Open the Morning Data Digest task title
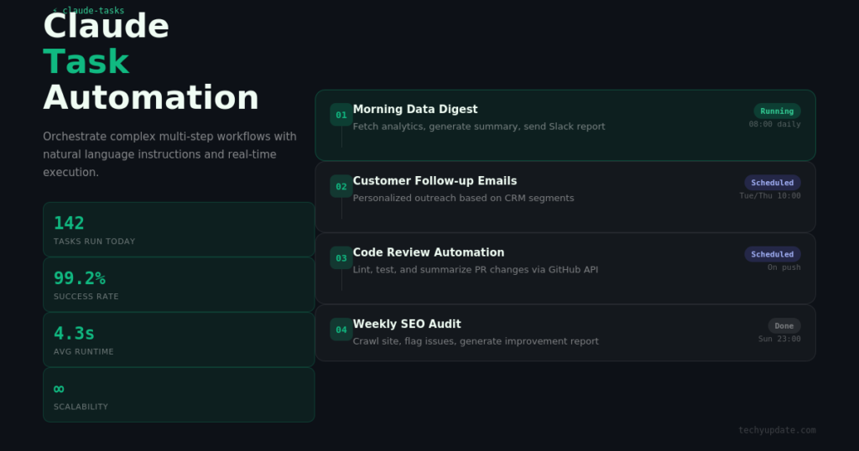The height and width of the screenshot is (451, 859). click(415, 110)
